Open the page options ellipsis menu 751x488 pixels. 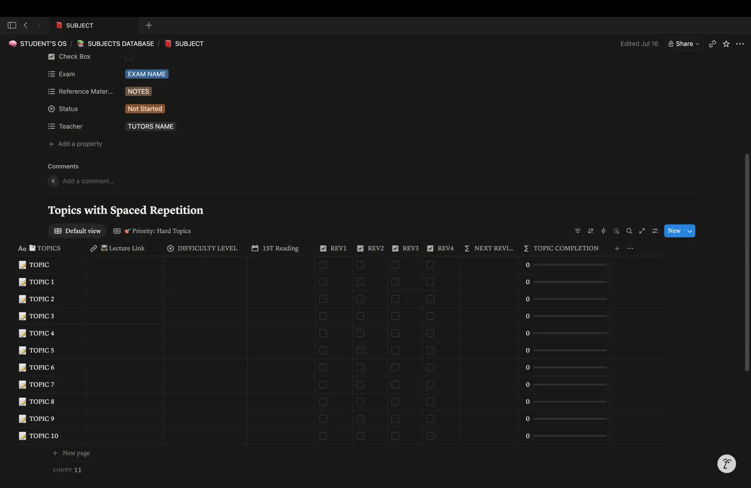click(x=740, y=44)
